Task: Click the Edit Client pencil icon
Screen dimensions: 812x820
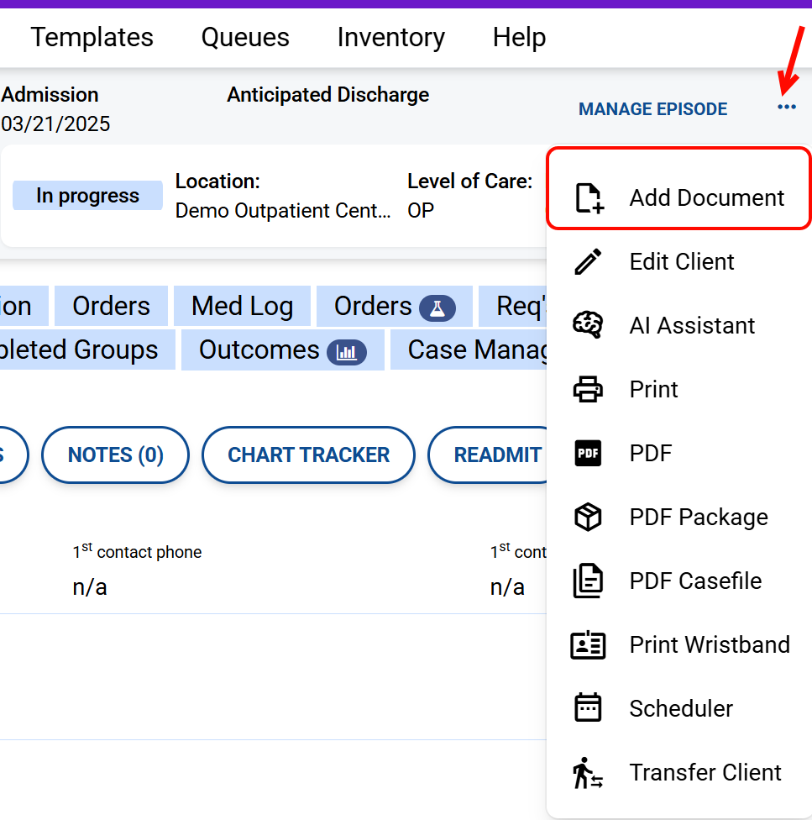Action: pos(588,262)
